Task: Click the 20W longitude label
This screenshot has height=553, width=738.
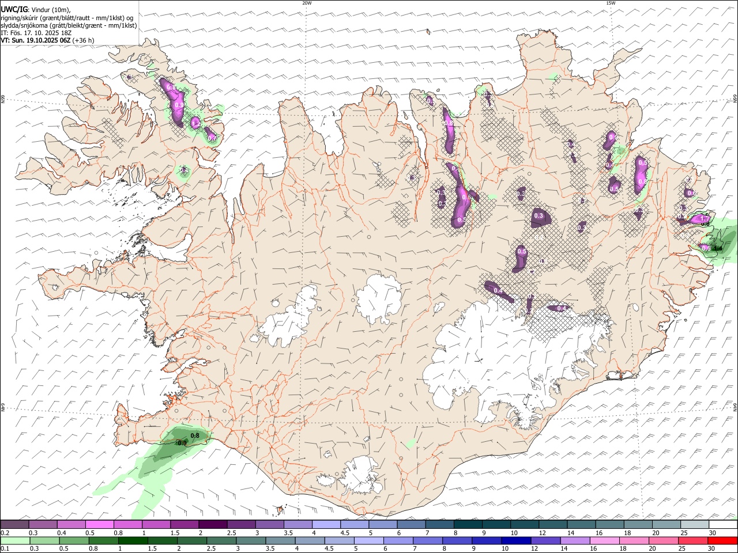Action: point(307,3)
